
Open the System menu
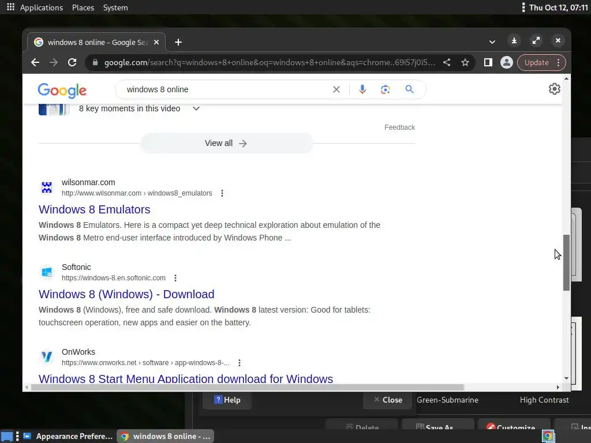click(x=115, y=7)
